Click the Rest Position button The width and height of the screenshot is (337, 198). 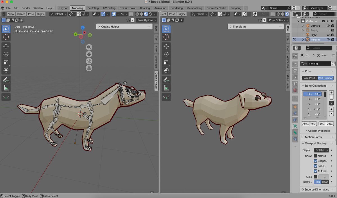(325, 78)
